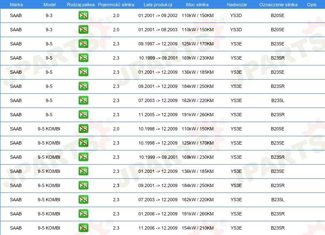Click the date range 01.2001 -> 08.2003
325x235 pixels.
[x=158, y=30]
